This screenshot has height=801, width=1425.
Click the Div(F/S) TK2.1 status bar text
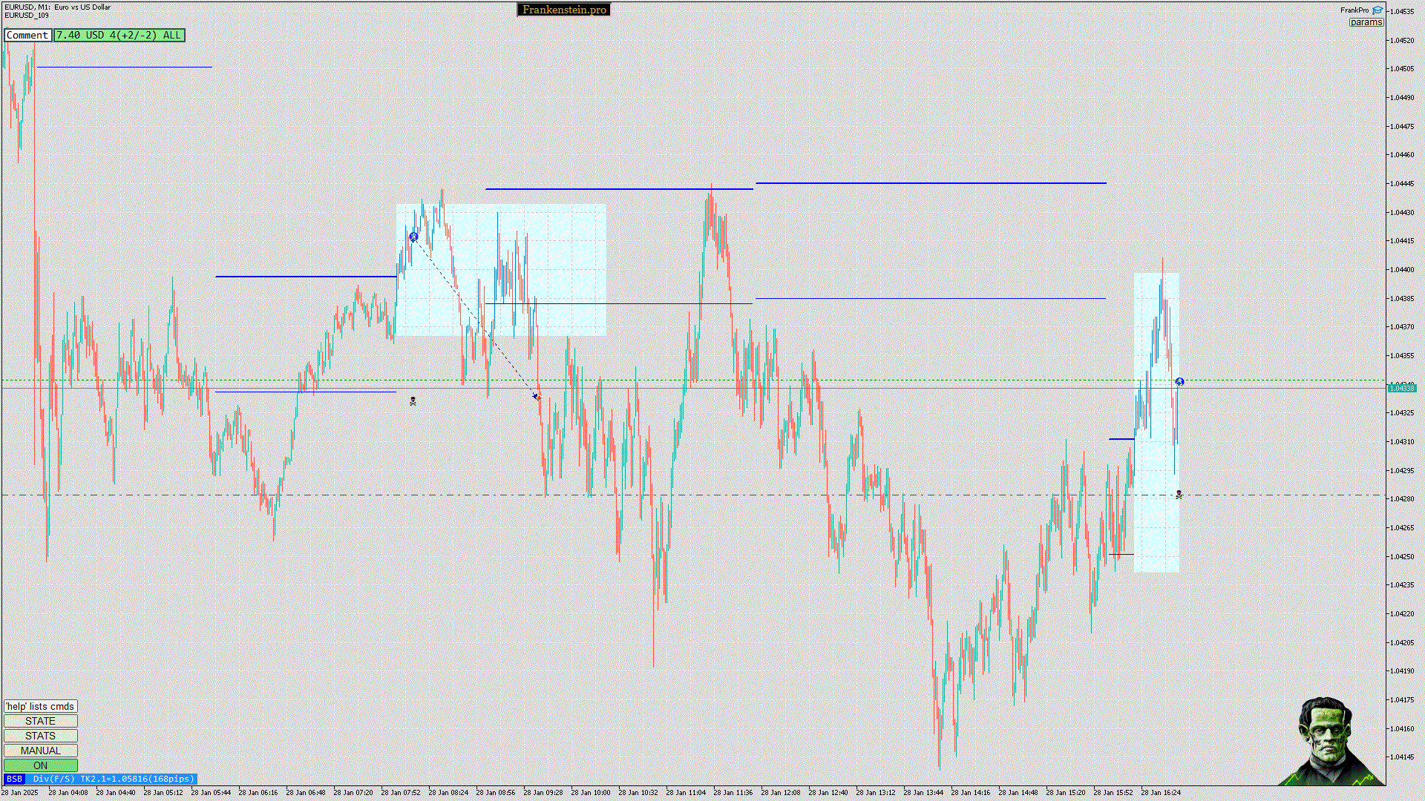(113, 779)
